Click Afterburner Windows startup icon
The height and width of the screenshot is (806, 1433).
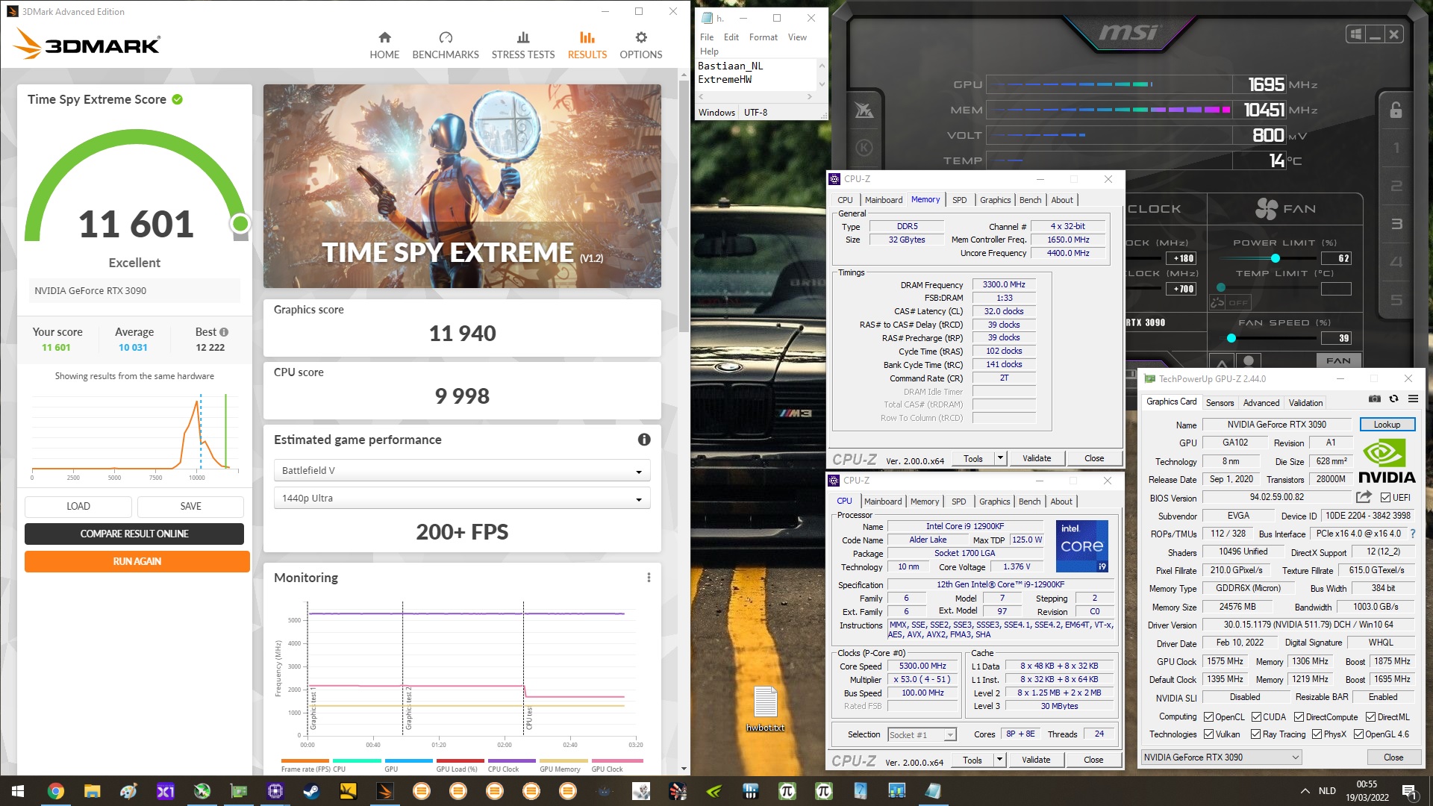1355,34
